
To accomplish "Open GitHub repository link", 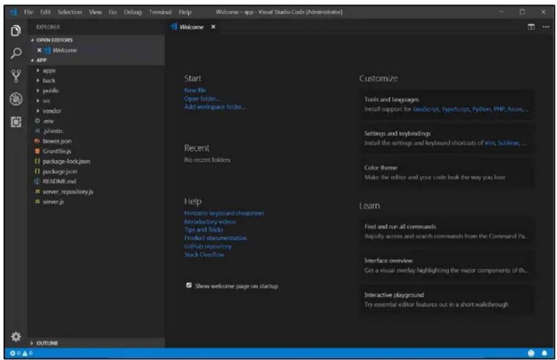I will [208, 246].
